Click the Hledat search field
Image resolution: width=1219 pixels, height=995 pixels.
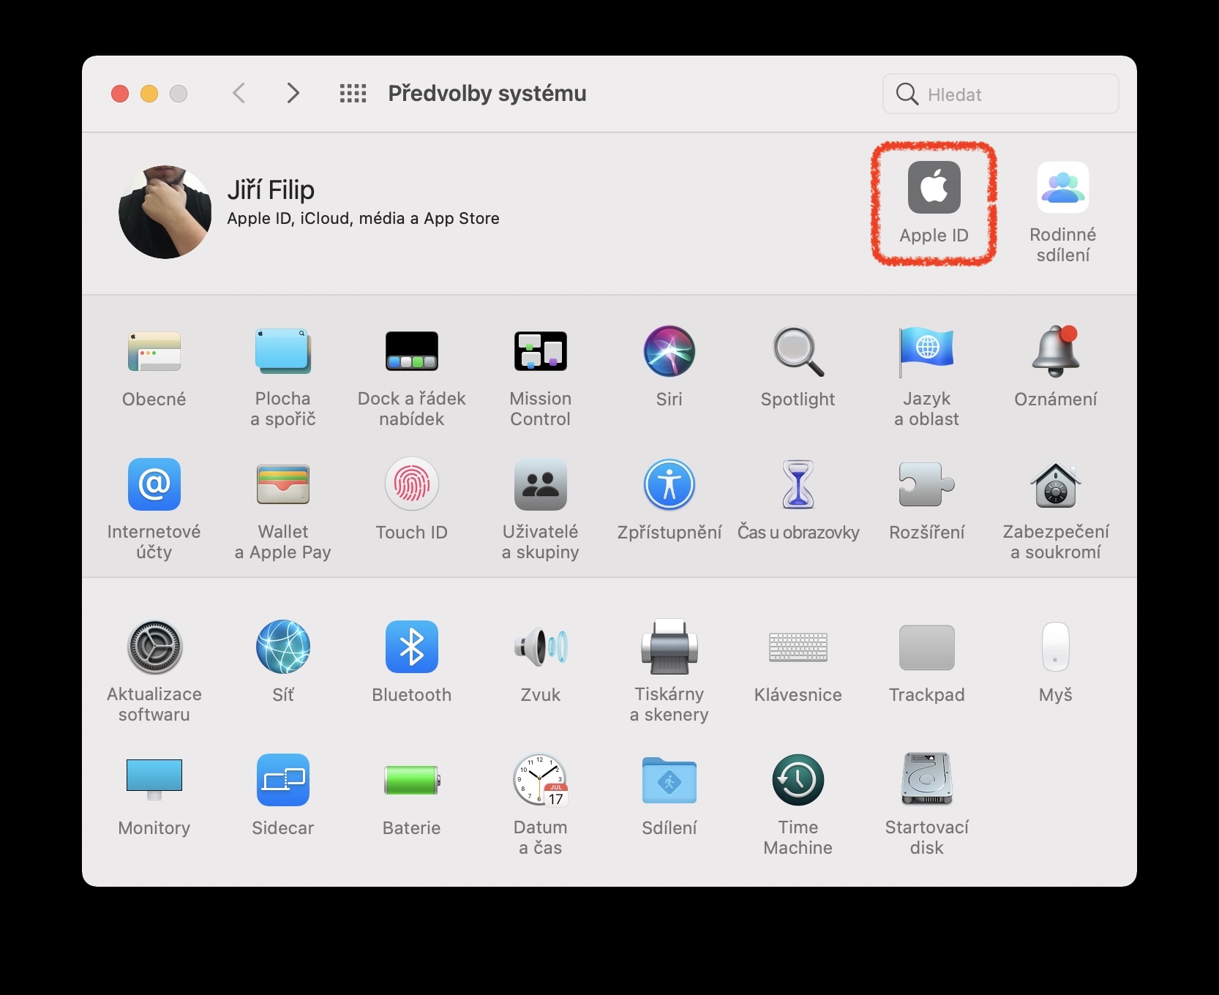click(x=1001, y=94)
